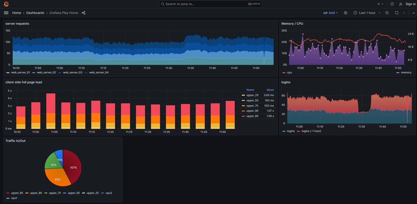Viewport: 417px width, 204px height.
Task: Click the ctrl+k keyboard shortcut badge
Action: [x=254, y=4]
